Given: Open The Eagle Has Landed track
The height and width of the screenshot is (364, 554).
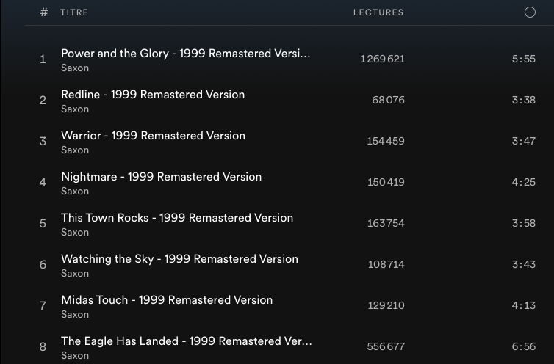Looking at the screenshot, I should click(186, 341).
